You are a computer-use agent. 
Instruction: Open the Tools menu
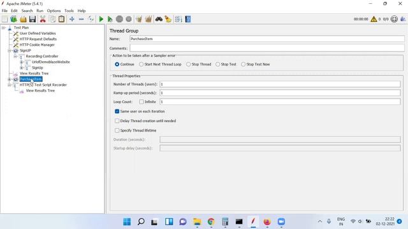pos(69,11)
